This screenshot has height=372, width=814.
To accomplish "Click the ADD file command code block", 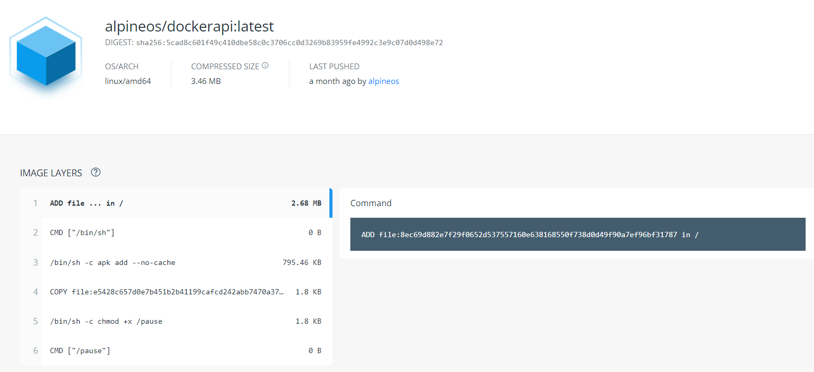I will (x=530, y=235).
